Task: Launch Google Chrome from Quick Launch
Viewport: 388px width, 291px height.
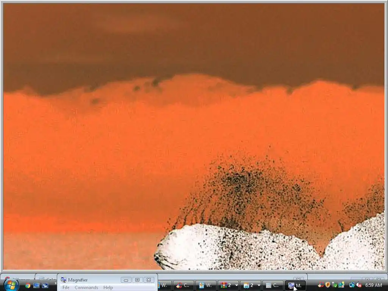Action: [x=28, y=285]
